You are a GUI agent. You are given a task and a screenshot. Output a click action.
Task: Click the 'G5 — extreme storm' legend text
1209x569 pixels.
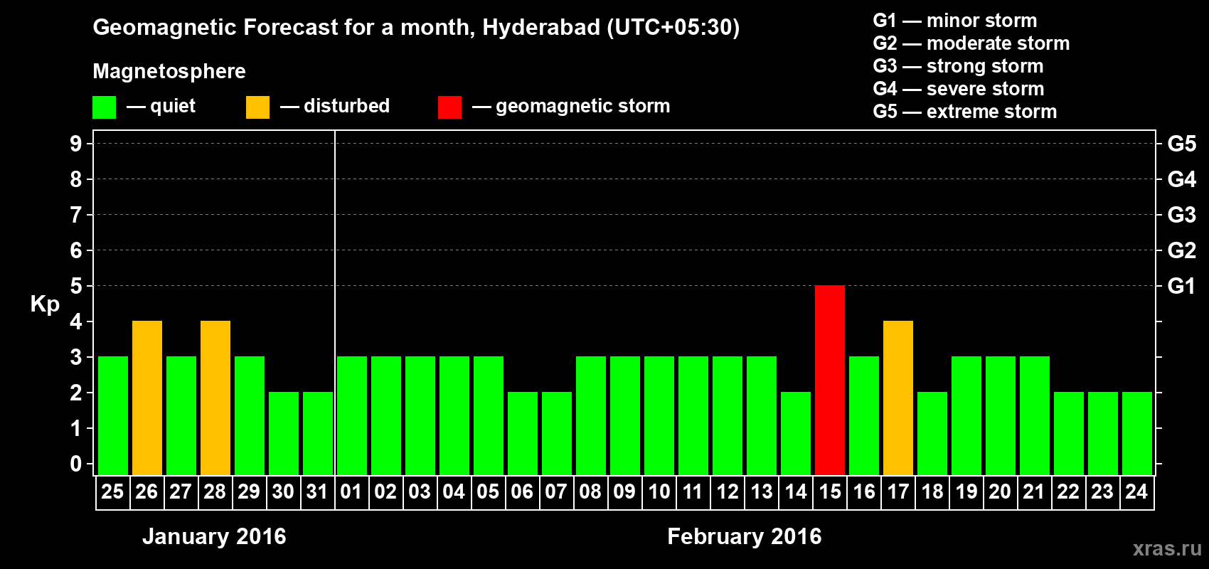[965, 112]
